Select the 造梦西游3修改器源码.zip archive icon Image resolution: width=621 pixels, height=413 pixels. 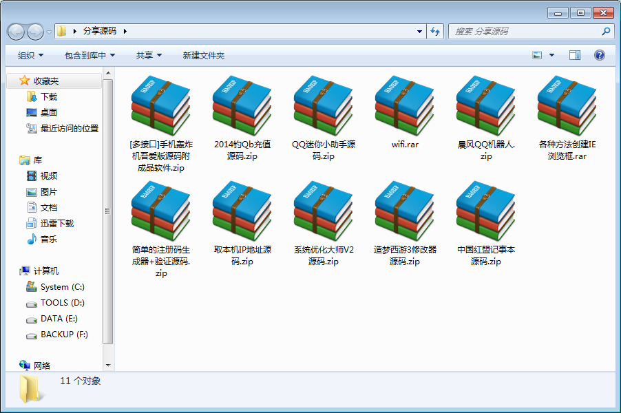click(405, 211)
